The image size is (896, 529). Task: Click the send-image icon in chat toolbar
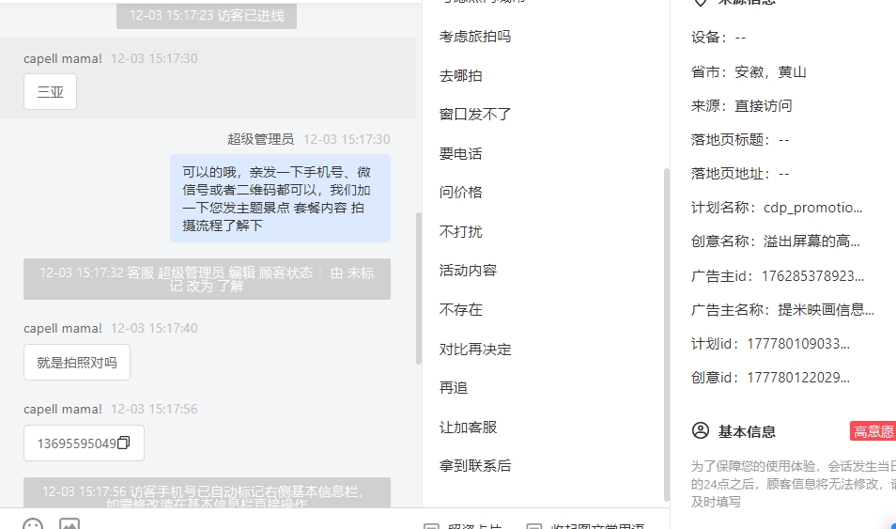(x=70, y=523)
